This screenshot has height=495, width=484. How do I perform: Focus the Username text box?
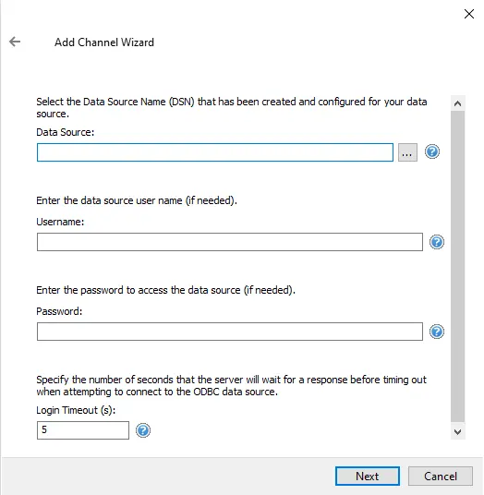pyautogui.click(x=230, y=242)
